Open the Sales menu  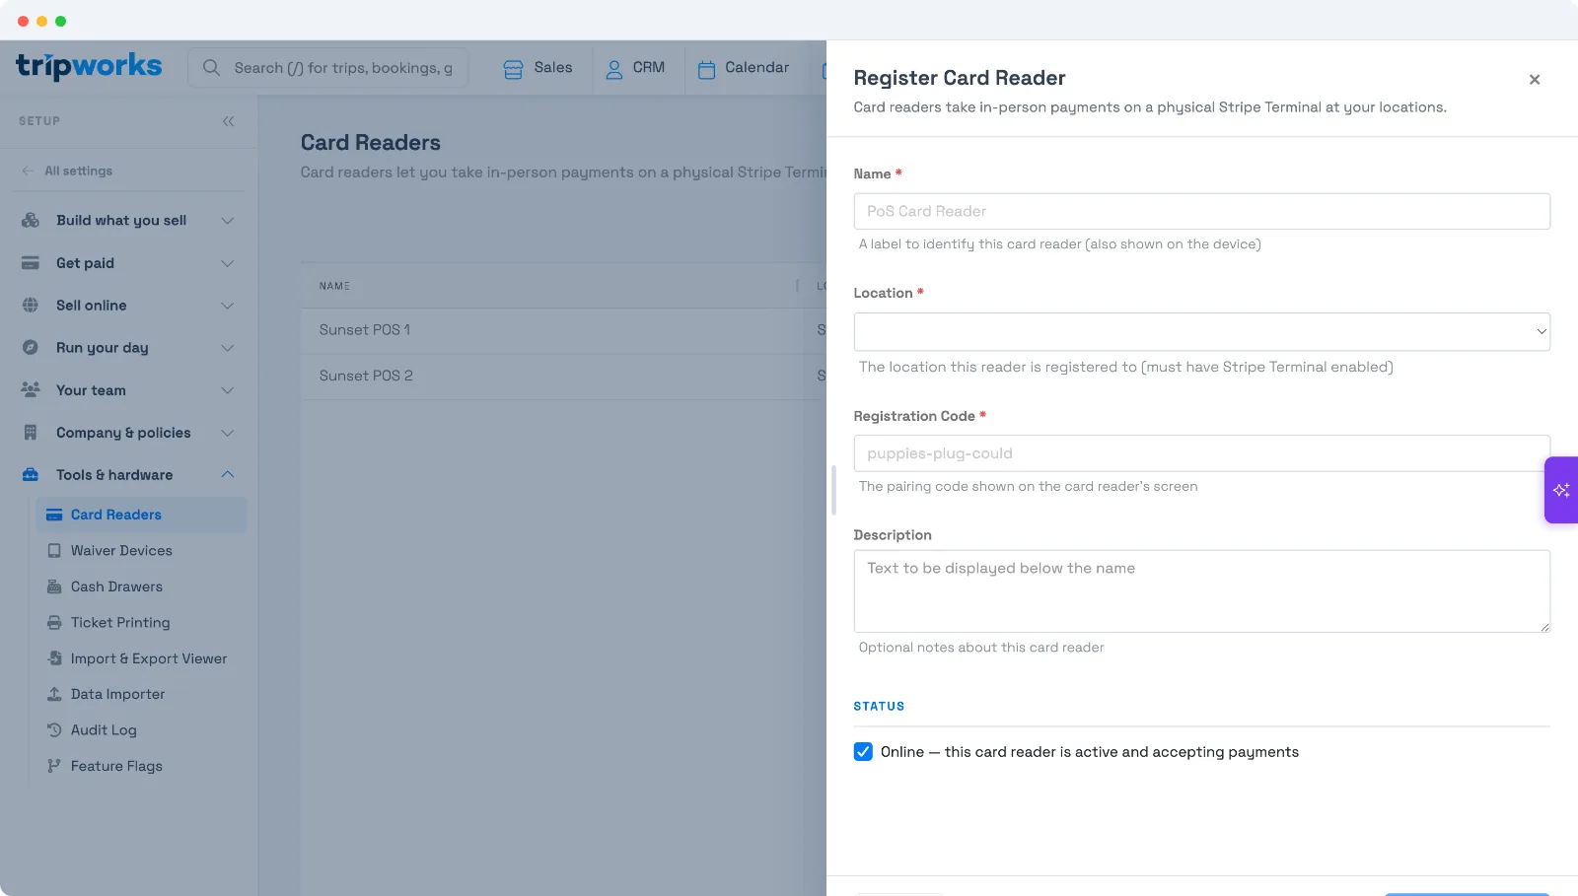tap(538, 68)
